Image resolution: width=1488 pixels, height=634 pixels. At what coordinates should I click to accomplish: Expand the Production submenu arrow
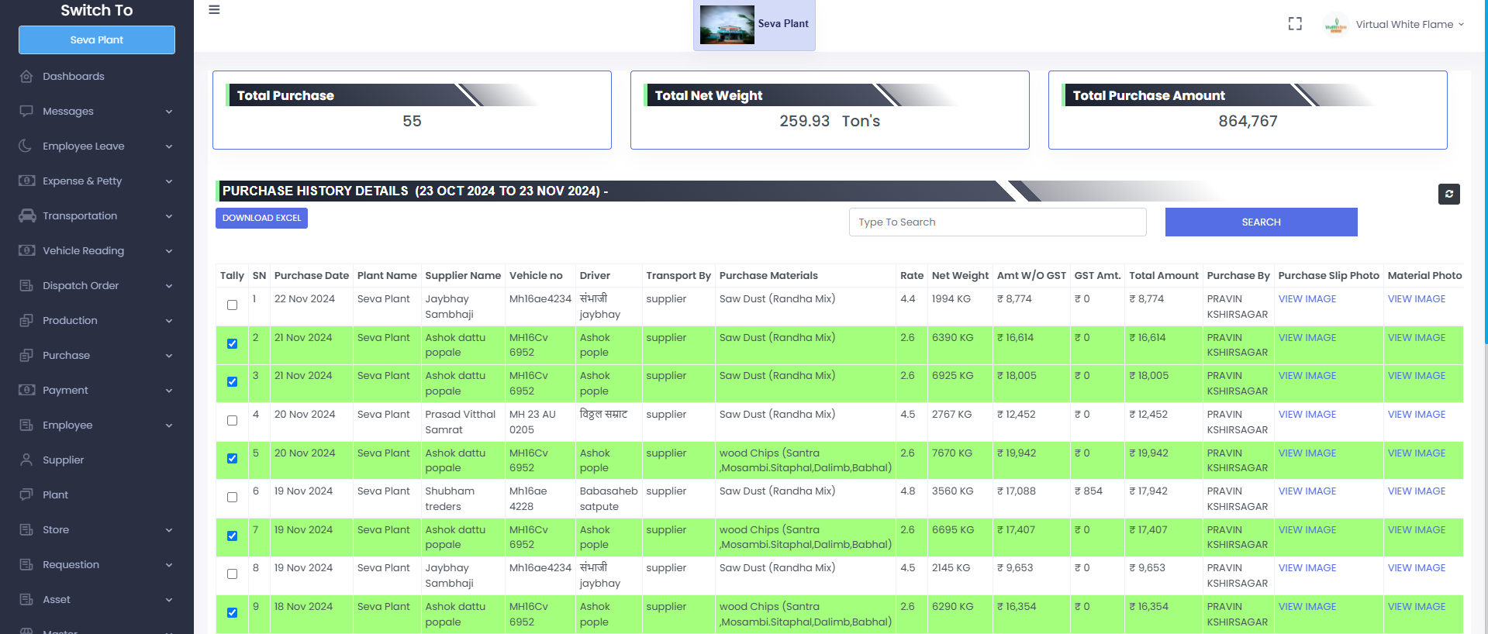pos(169,321)
